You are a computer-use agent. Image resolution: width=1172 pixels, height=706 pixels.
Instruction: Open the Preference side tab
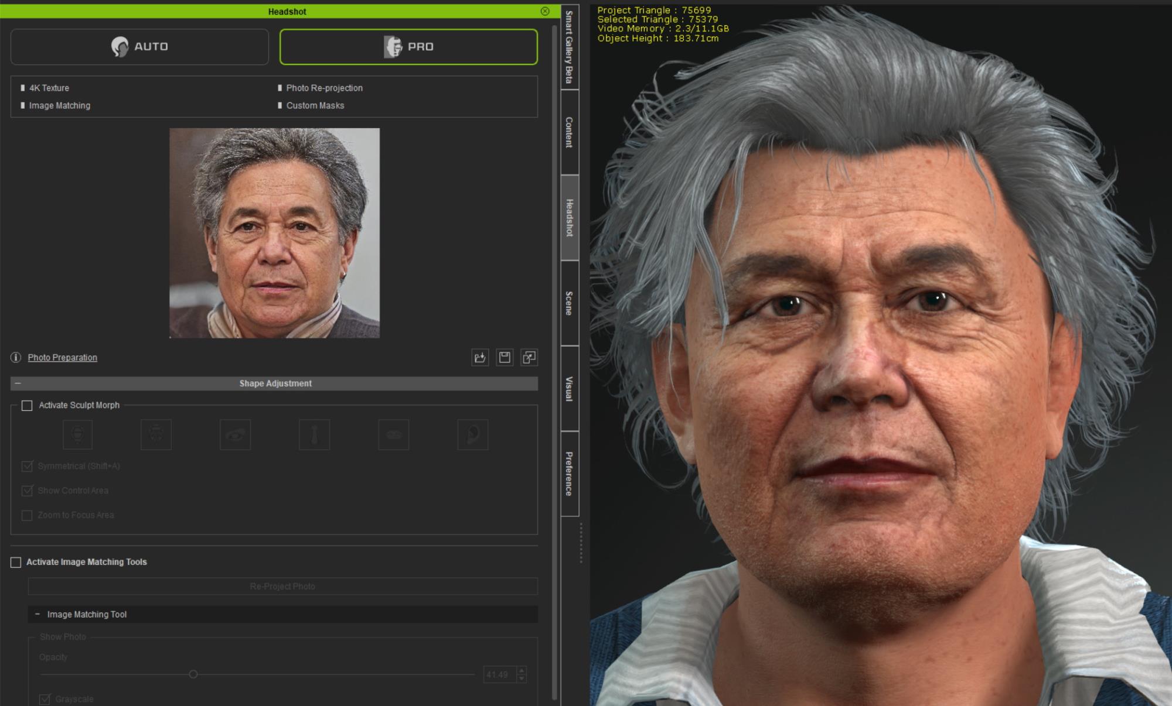click(x=569, y=474)
